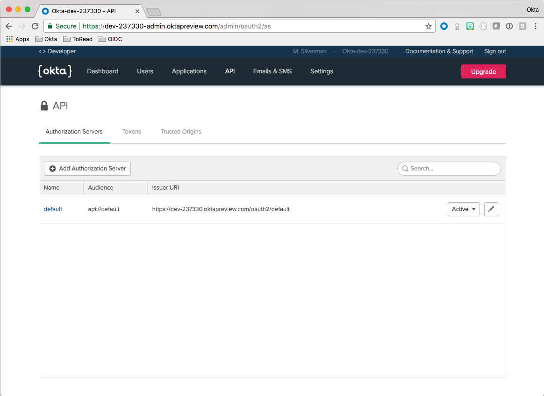
Task: Reload the page using the refresh icon
Action: coord(35,26)
